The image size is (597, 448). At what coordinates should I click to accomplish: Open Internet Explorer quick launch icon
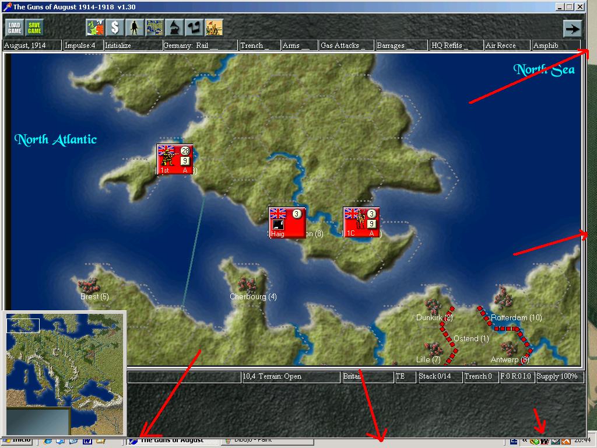coord(48,441)
